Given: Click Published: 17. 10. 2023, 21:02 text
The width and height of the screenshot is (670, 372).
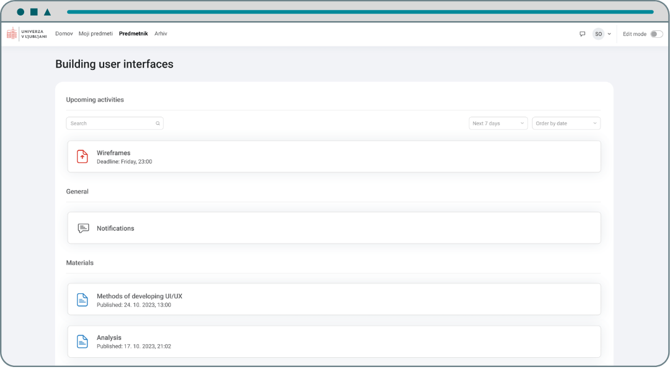Looking at the screenshot, I should tap(134, 347).
